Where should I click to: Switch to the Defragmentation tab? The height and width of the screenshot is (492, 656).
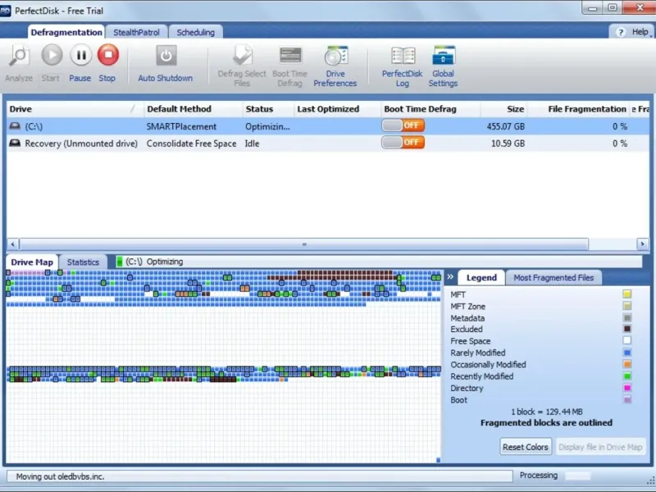tap(66, 32)
